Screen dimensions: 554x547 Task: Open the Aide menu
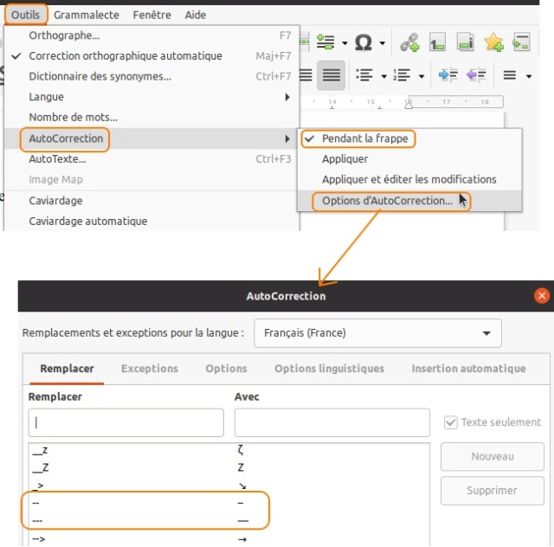196,15
